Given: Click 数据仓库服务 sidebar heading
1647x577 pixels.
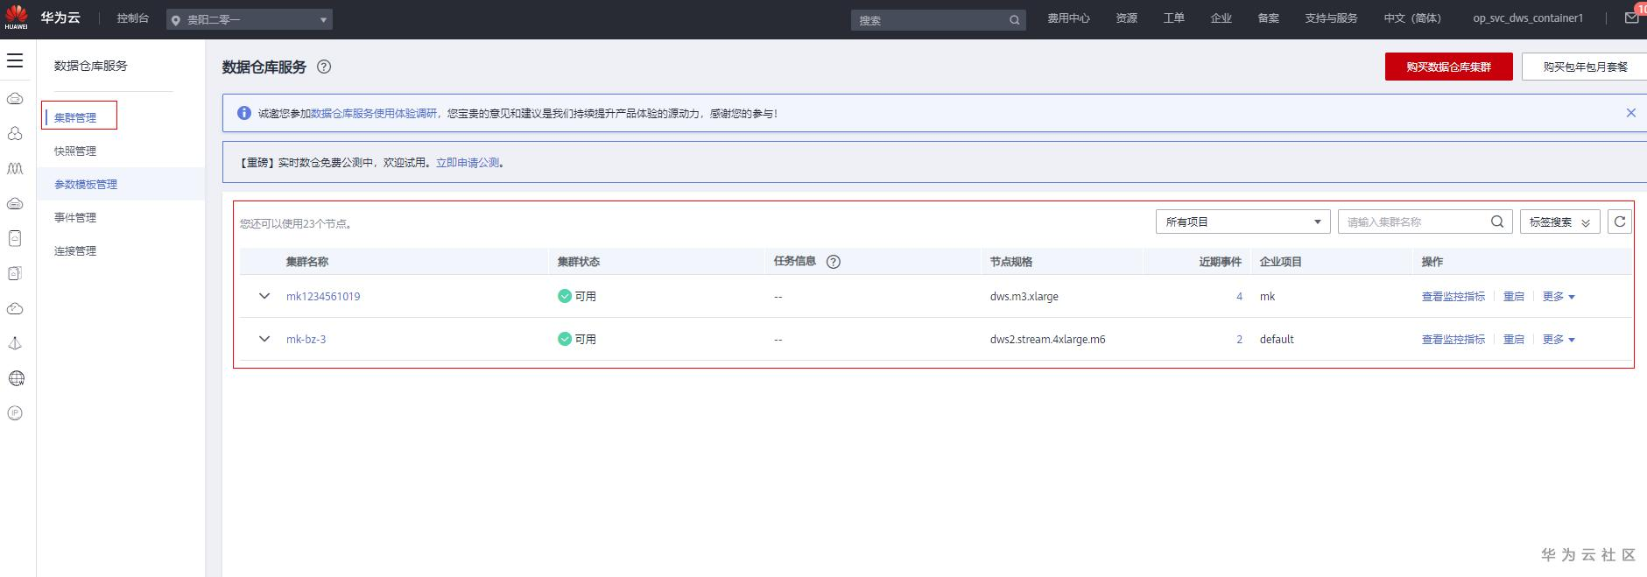Looking at the screenshot, I should (x=91, y=66).
